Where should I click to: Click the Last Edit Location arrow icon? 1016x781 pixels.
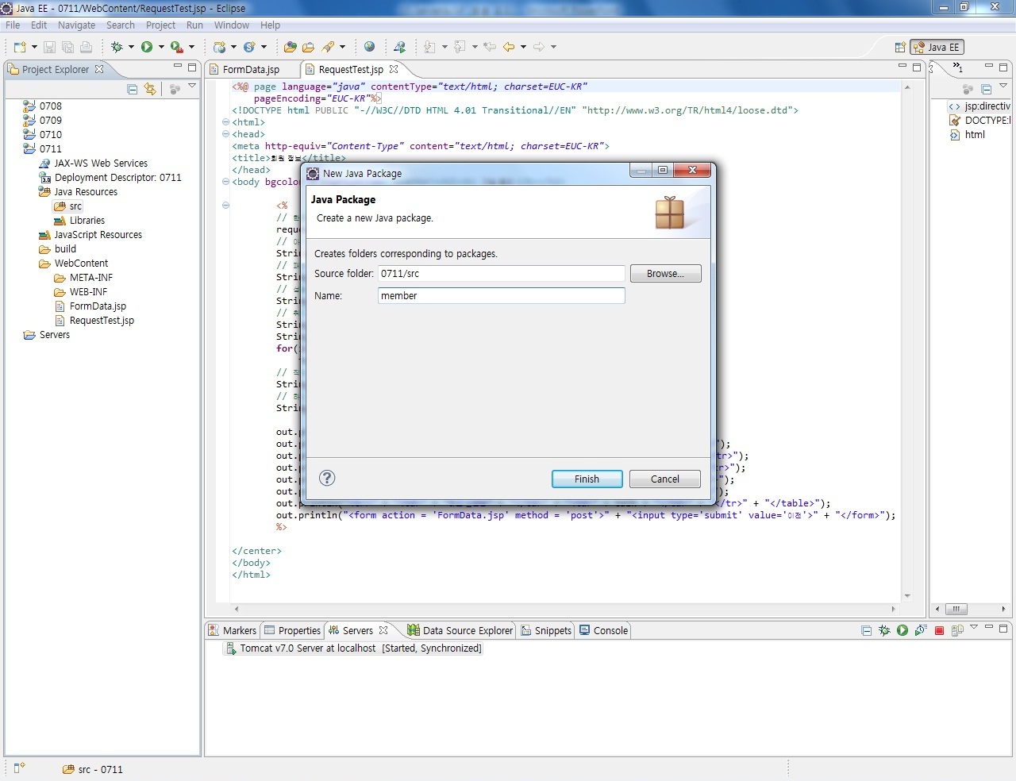[x=490, y=47]
